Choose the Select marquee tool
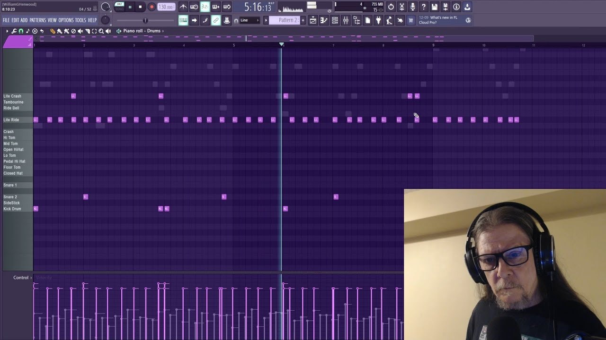Viewport: 606px width, 340px height. coord(94,31)
